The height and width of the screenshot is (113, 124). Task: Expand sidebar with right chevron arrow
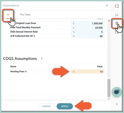tap(117, 104)
